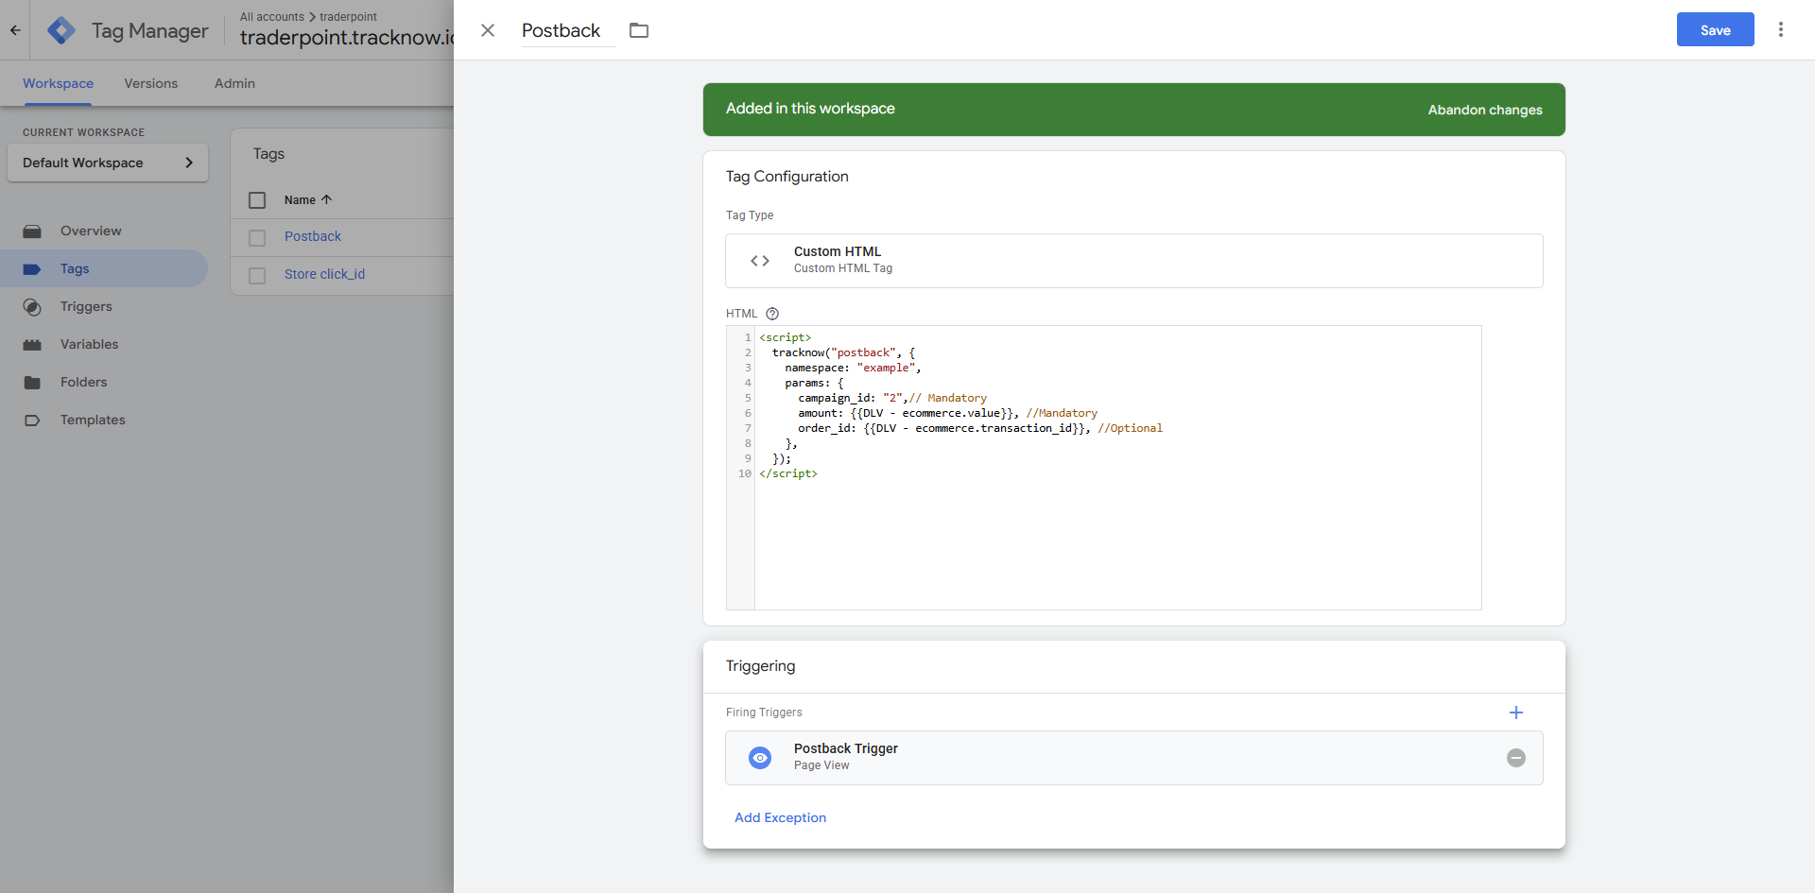Sort tags by Name column arrow
The image size is (1815, 893).
coord(326,200)
